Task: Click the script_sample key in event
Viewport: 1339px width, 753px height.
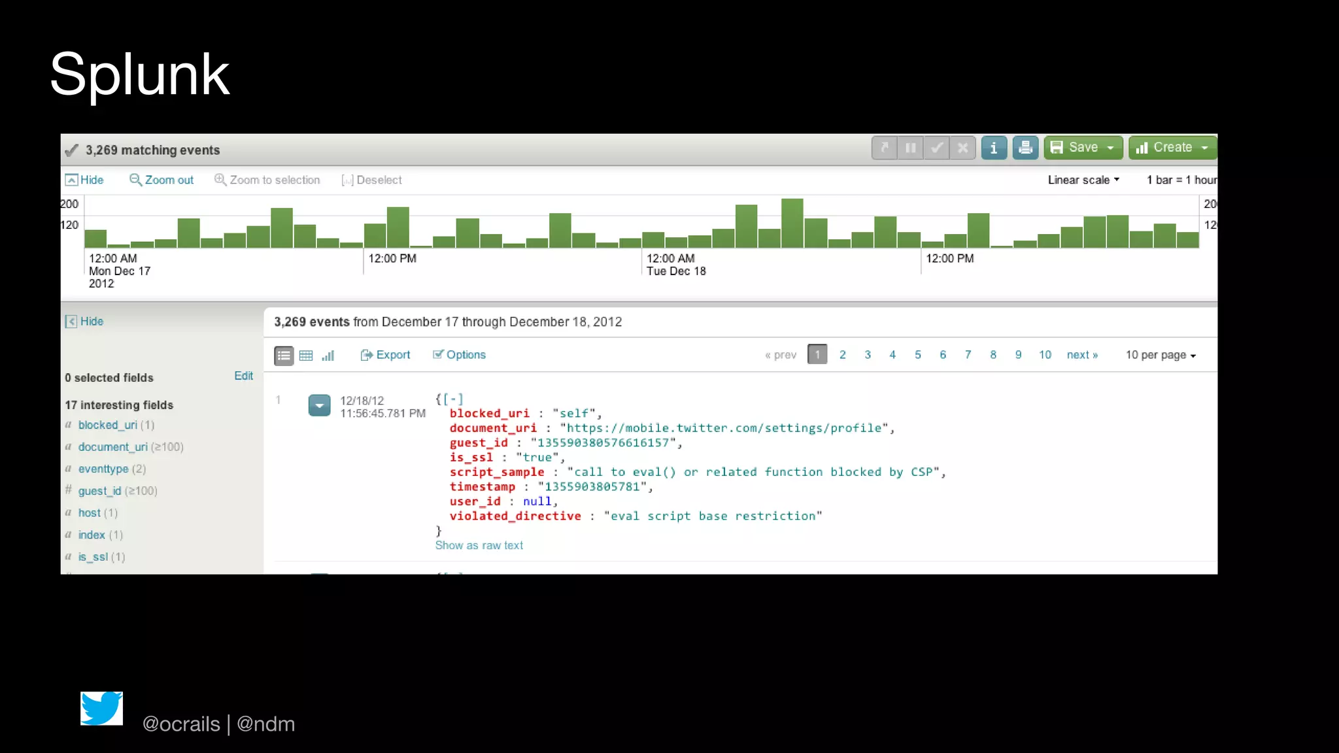Action: coord(497,473)
